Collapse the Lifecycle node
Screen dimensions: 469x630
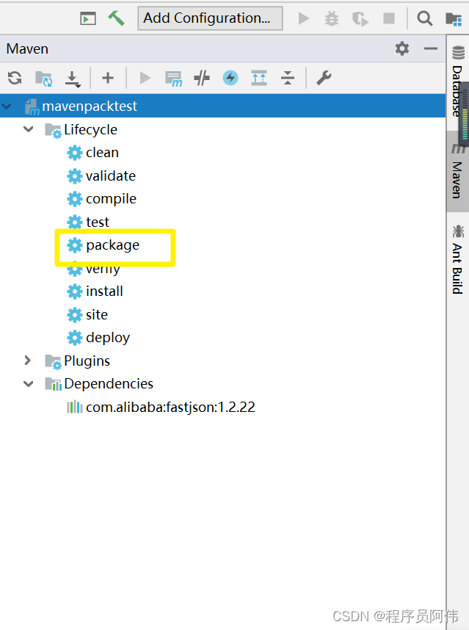28,129
